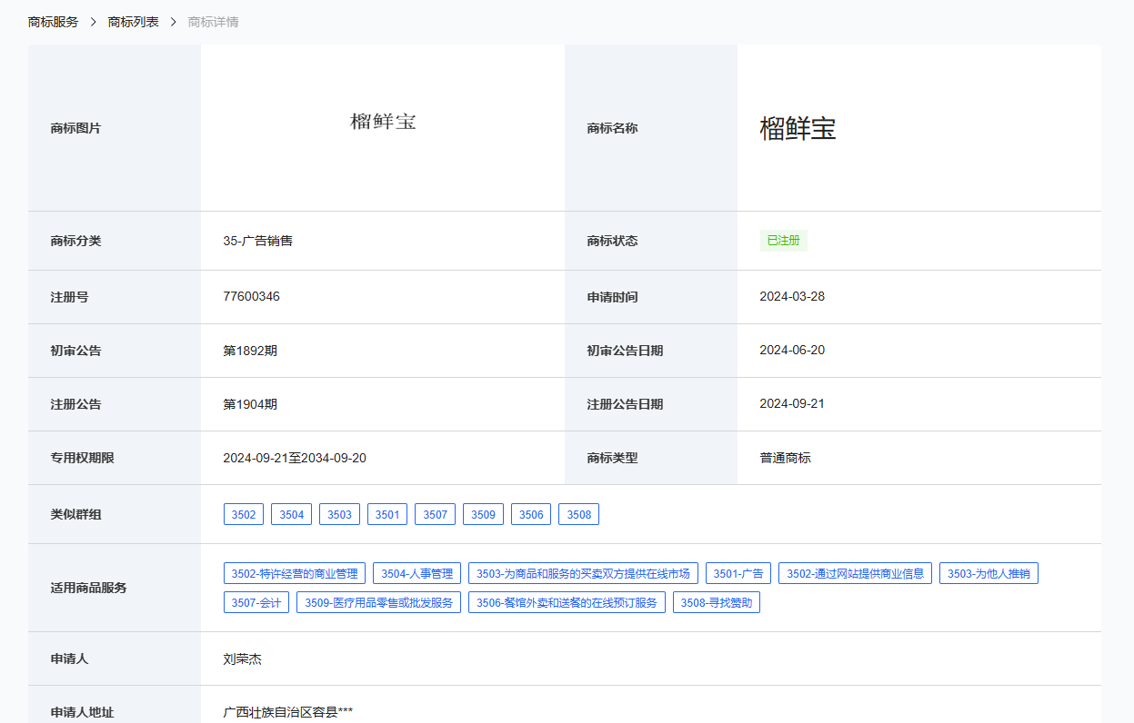Click the 注册号 label

point(70,296)
